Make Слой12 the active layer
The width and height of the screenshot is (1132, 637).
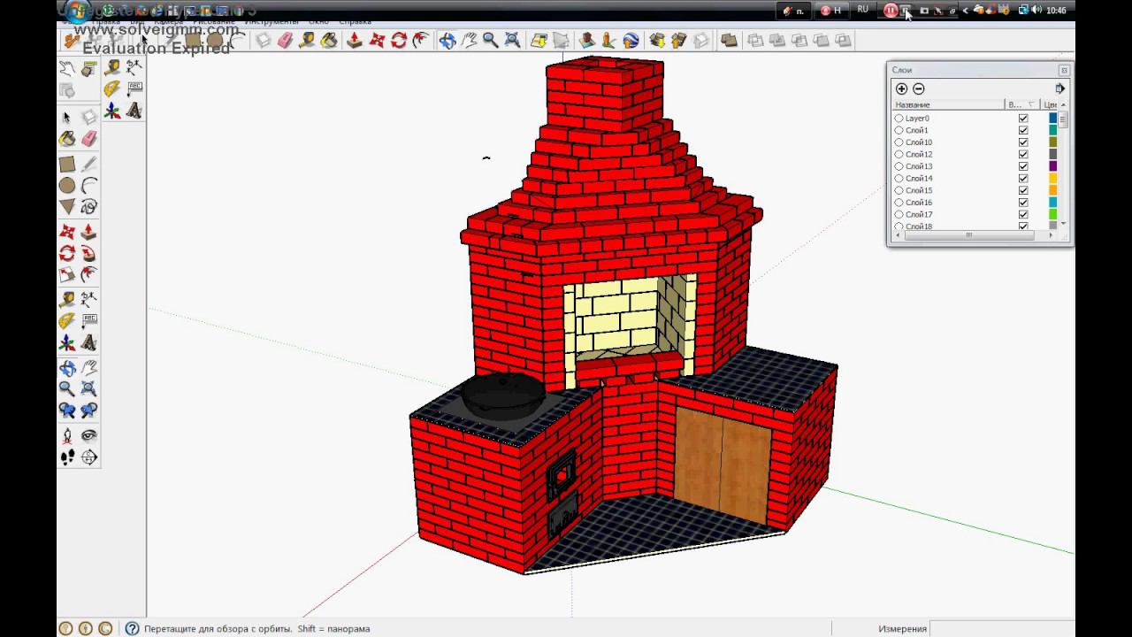click(899, 155)
